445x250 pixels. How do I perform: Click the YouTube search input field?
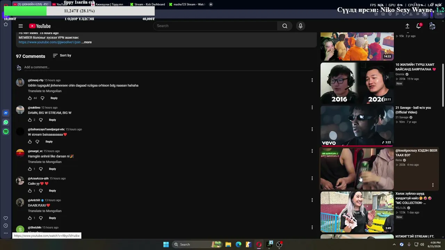(x=216, y=26)
